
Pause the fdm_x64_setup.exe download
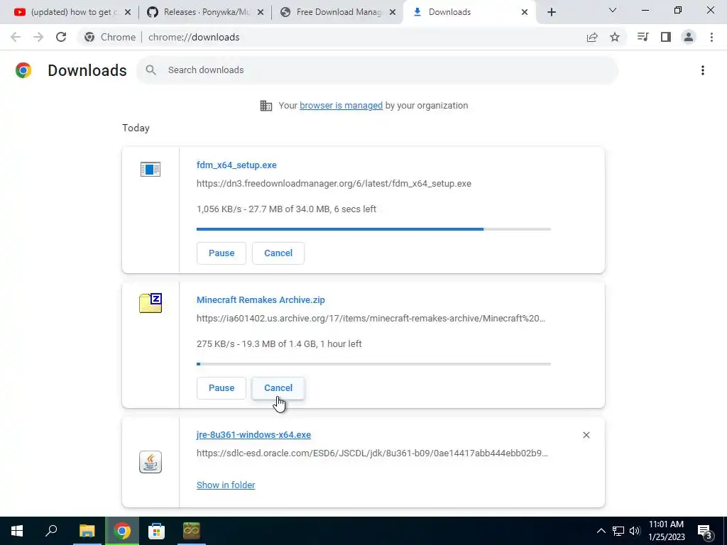pos(222,253)
